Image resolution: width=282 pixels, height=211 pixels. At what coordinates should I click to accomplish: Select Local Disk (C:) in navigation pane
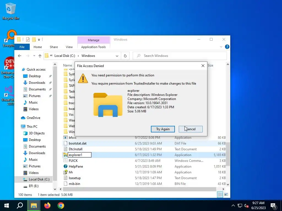tap(33, 179)
